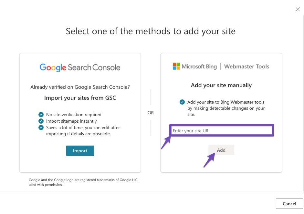Click the "Import your sites from GSC" heading
The image size is (304, 214).
(x=80, y=98)
